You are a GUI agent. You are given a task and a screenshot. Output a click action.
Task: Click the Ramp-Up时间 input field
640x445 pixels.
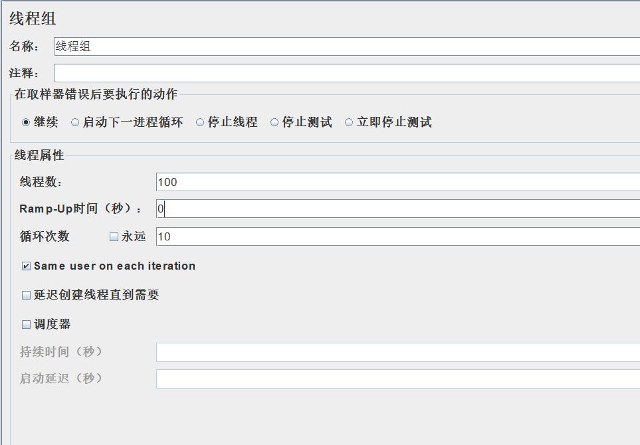click(398, 209)
